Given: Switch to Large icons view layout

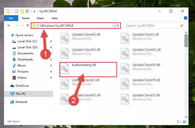Looking at the screenshot, I should tap(185, 122).
